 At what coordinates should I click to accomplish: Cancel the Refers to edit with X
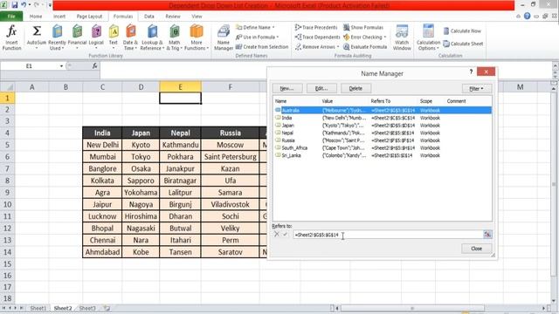[277, 235]
